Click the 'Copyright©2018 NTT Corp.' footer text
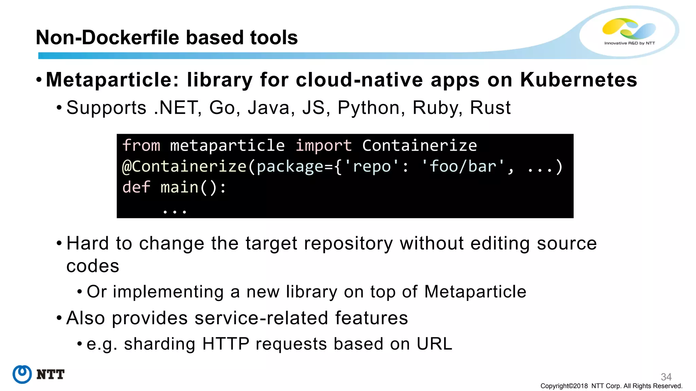This screenshot has height=391, width=696. pyautogui.click(x=611, y=386)
